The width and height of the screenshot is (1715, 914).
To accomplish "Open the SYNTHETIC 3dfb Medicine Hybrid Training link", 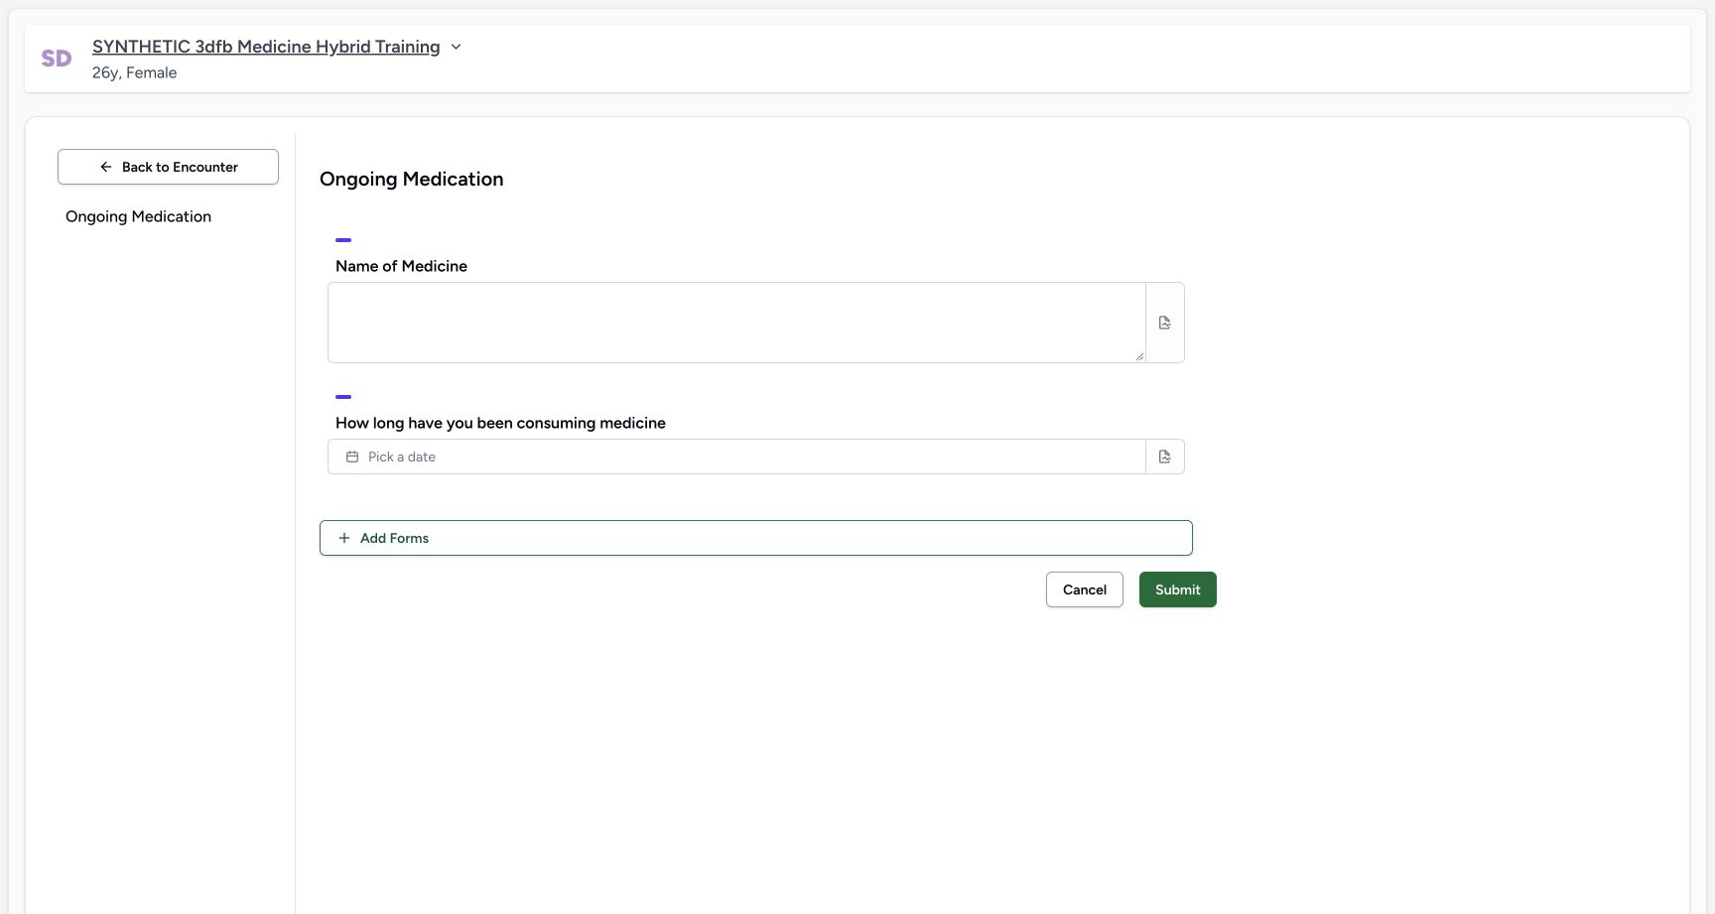I will (x=266, y=47).
